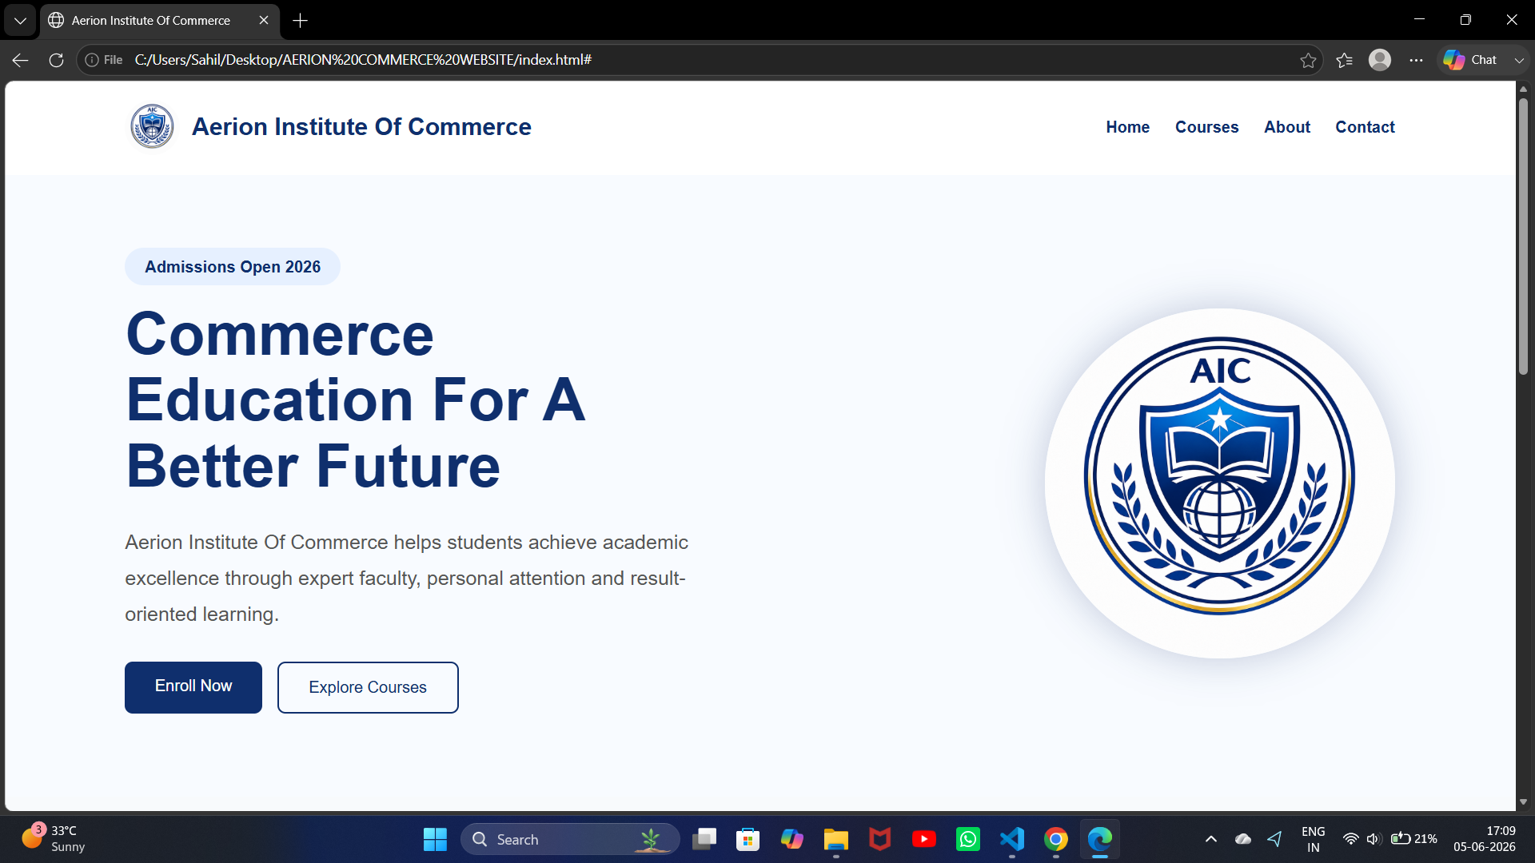Open the ENG IN language switcher
The width and height of the screenshot is (1535, 863).
(x=1314, y=840)
